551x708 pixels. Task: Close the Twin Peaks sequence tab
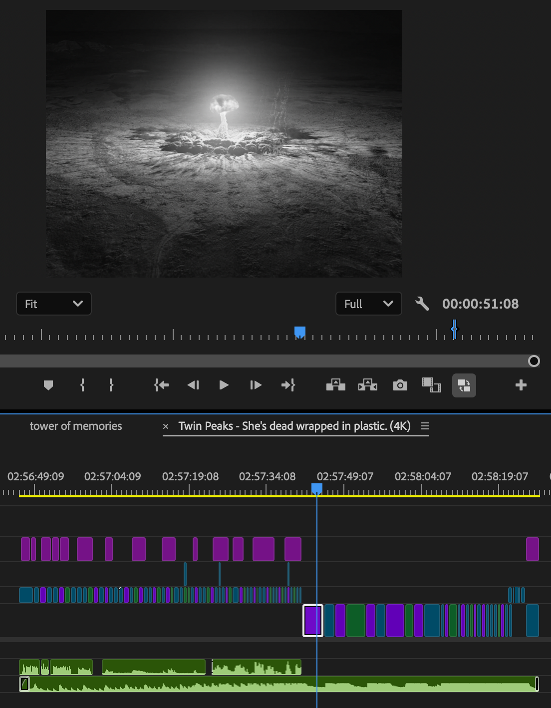(166, 426)
